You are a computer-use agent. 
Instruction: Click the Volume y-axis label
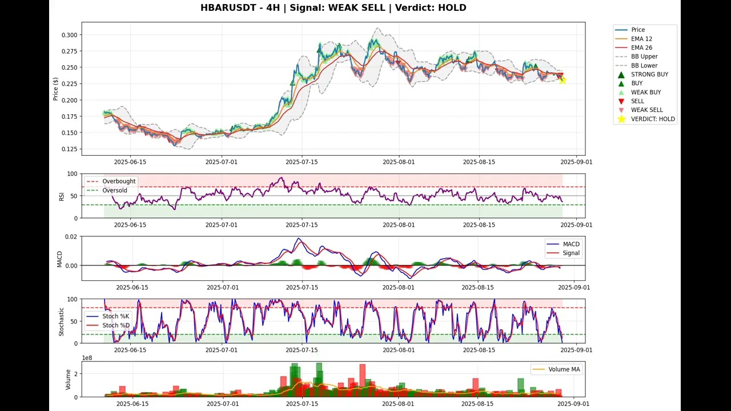tap(68, 380)
